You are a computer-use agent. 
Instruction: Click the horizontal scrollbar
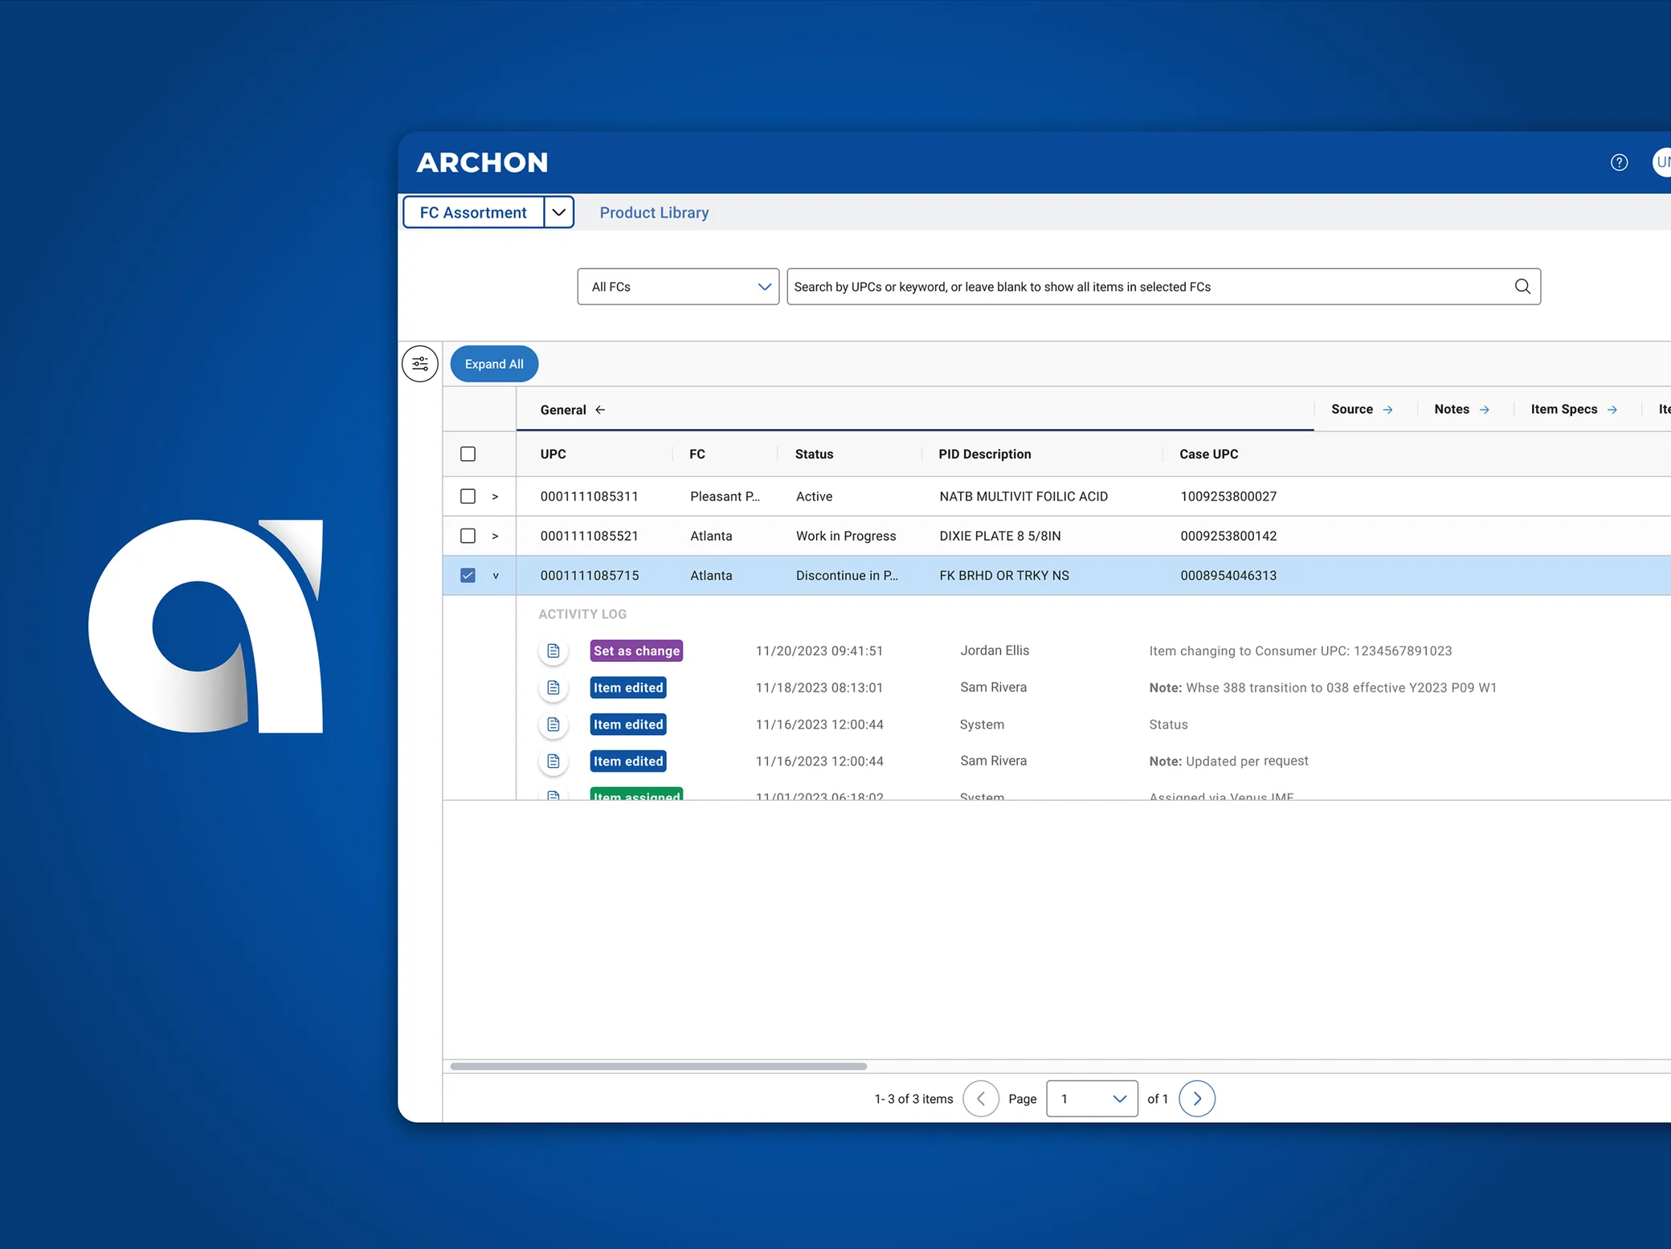tap(659, 1066)
